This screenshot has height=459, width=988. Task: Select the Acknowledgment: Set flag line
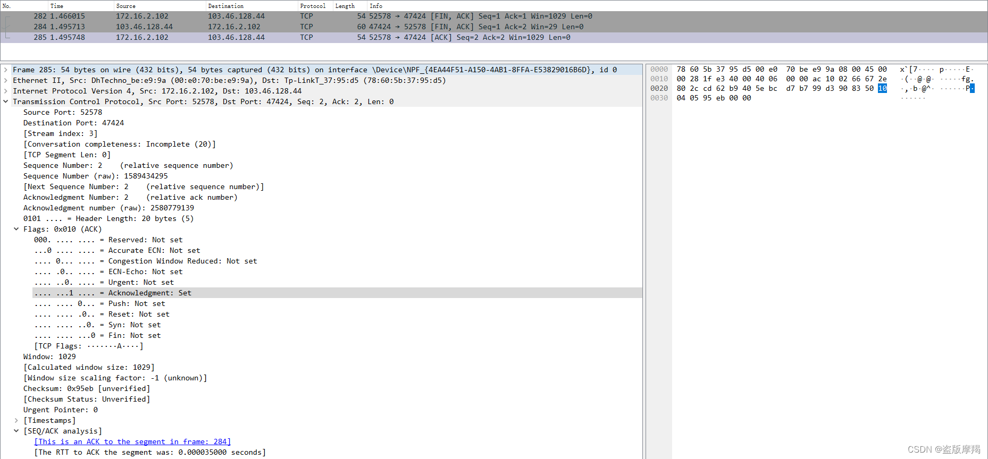pos(337,293)
